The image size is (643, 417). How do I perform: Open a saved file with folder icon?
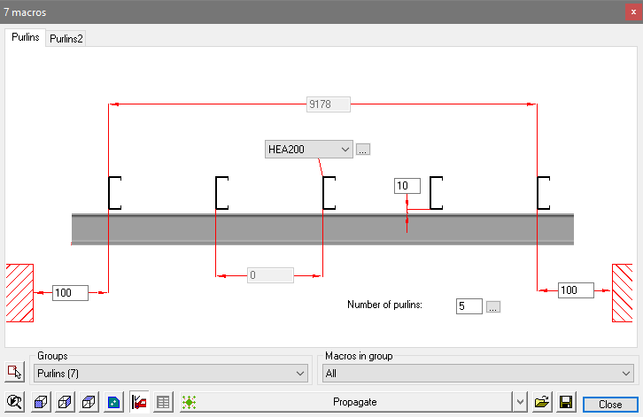click(542, 402)
